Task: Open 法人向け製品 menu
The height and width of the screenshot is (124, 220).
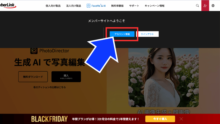Action: pos(73,6)
